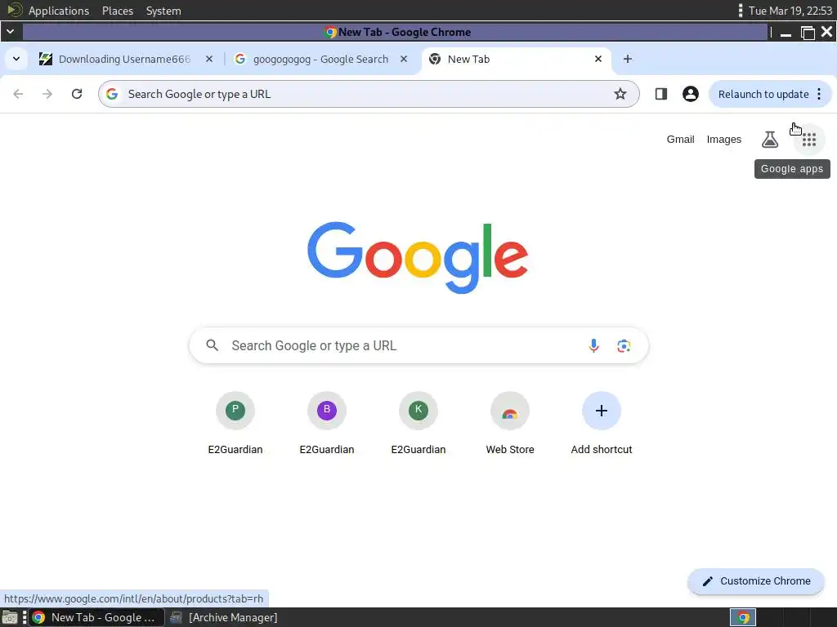This screenshot has width=837, height=627.
Task: Search by image with the Google Lens icon
Action: point(624,345)
